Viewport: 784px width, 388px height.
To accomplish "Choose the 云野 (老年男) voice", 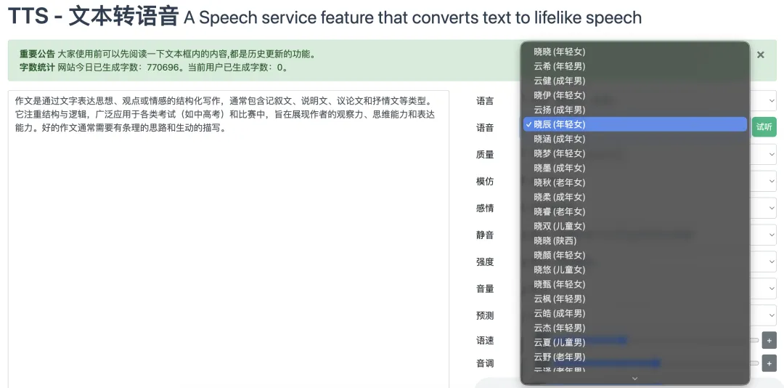I will click(559, 357).
